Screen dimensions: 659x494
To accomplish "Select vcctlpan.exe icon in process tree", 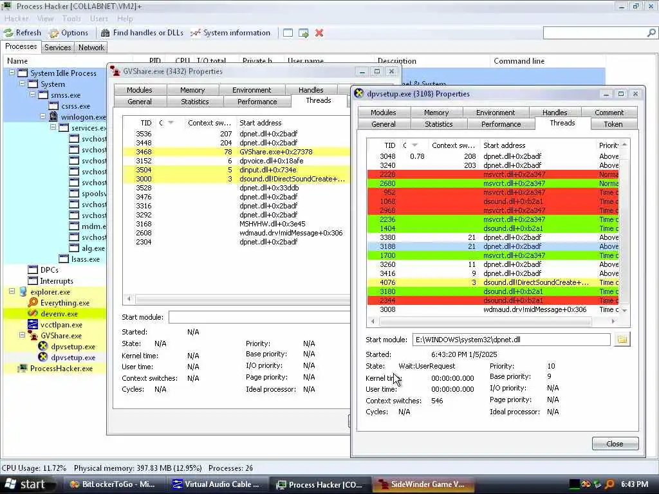I will coord(33,324).
